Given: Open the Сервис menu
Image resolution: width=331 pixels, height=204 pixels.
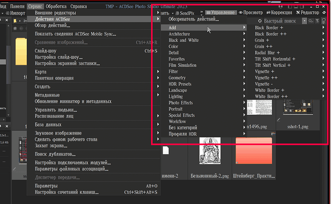Looking at the screenshot, I should coord(35,6).
